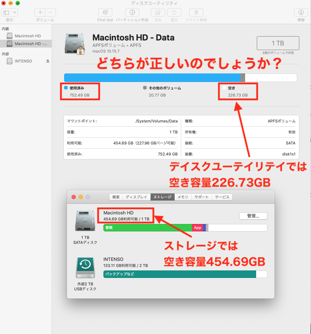Click the gray その他のボリューム legend swatch
This screenshot has height=334, width=311.
[145, 88]
